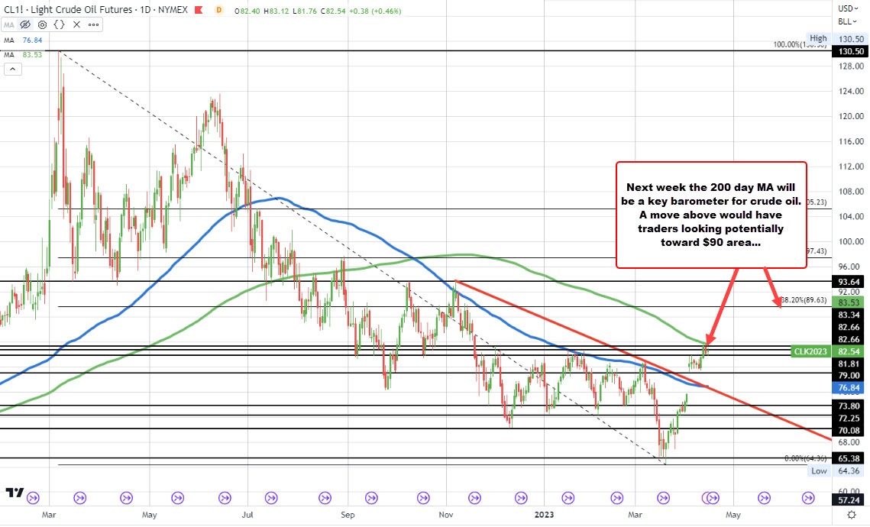
Task: Click the NYMEX exchange label
Action: [x=173, y=10]
